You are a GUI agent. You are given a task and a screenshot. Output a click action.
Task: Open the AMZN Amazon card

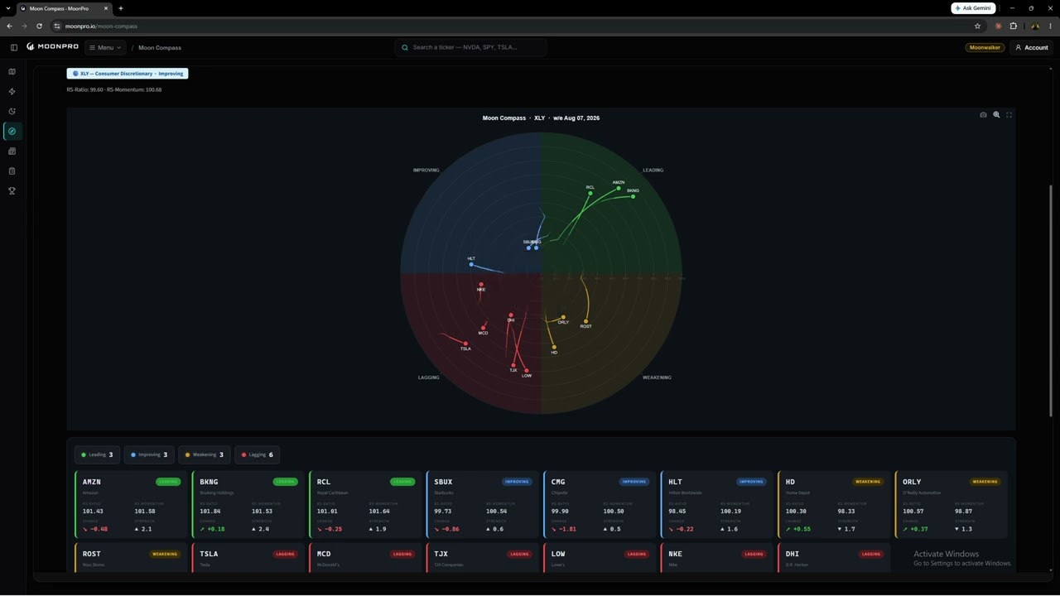(129, 505)
